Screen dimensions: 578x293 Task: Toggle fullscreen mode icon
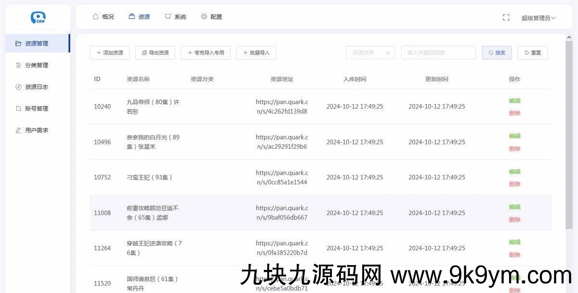click(x=506, y=18)
